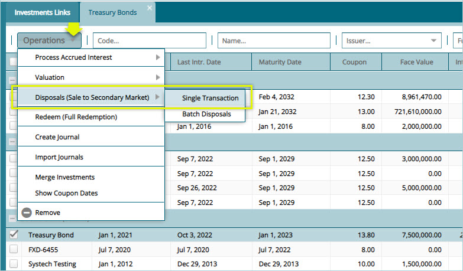Select Merge Investments option
The width and height of the screenshot is (463, 271).
tap(91, 177)
